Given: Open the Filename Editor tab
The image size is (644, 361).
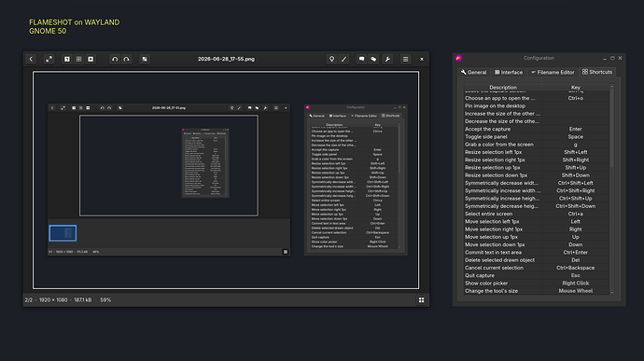Looking at the screenshot, I should (x=553, y=72).
